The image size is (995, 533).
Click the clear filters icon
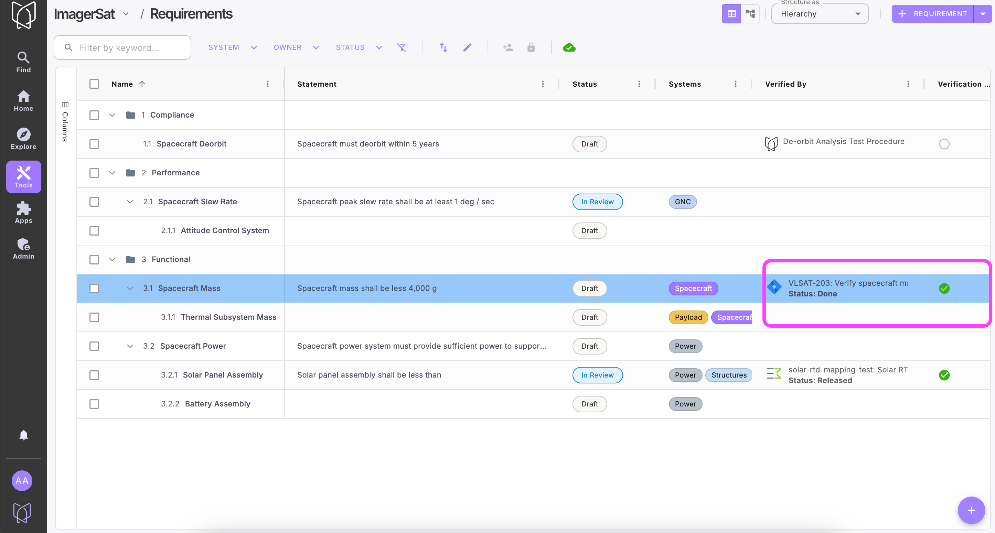(x=401, y=47)
